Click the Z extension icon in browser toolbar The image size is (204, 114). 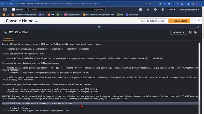coord(165,4)
